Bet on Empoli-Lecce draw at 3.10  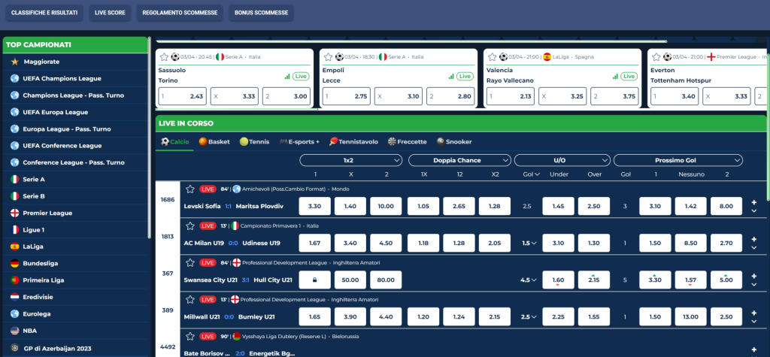point(399,96)
